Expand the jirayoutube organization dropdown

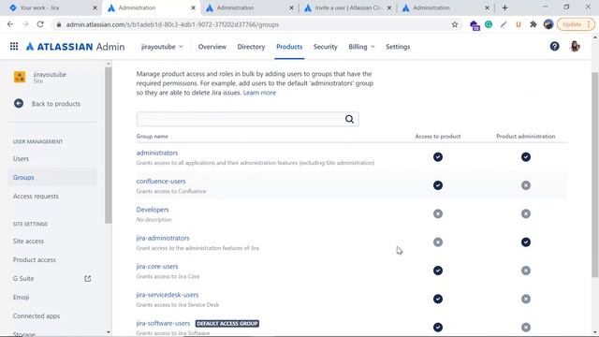pos(162,47)
